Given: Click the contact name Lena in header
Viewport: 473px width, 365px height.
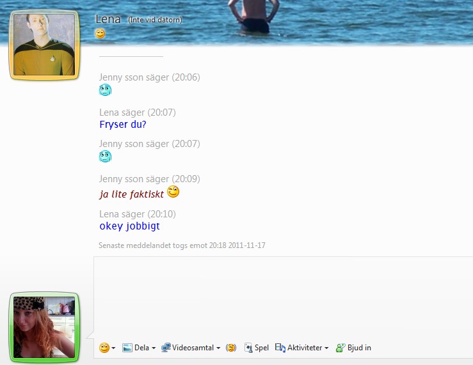Looking at the screenshot, I should click(x=108, y=19).
